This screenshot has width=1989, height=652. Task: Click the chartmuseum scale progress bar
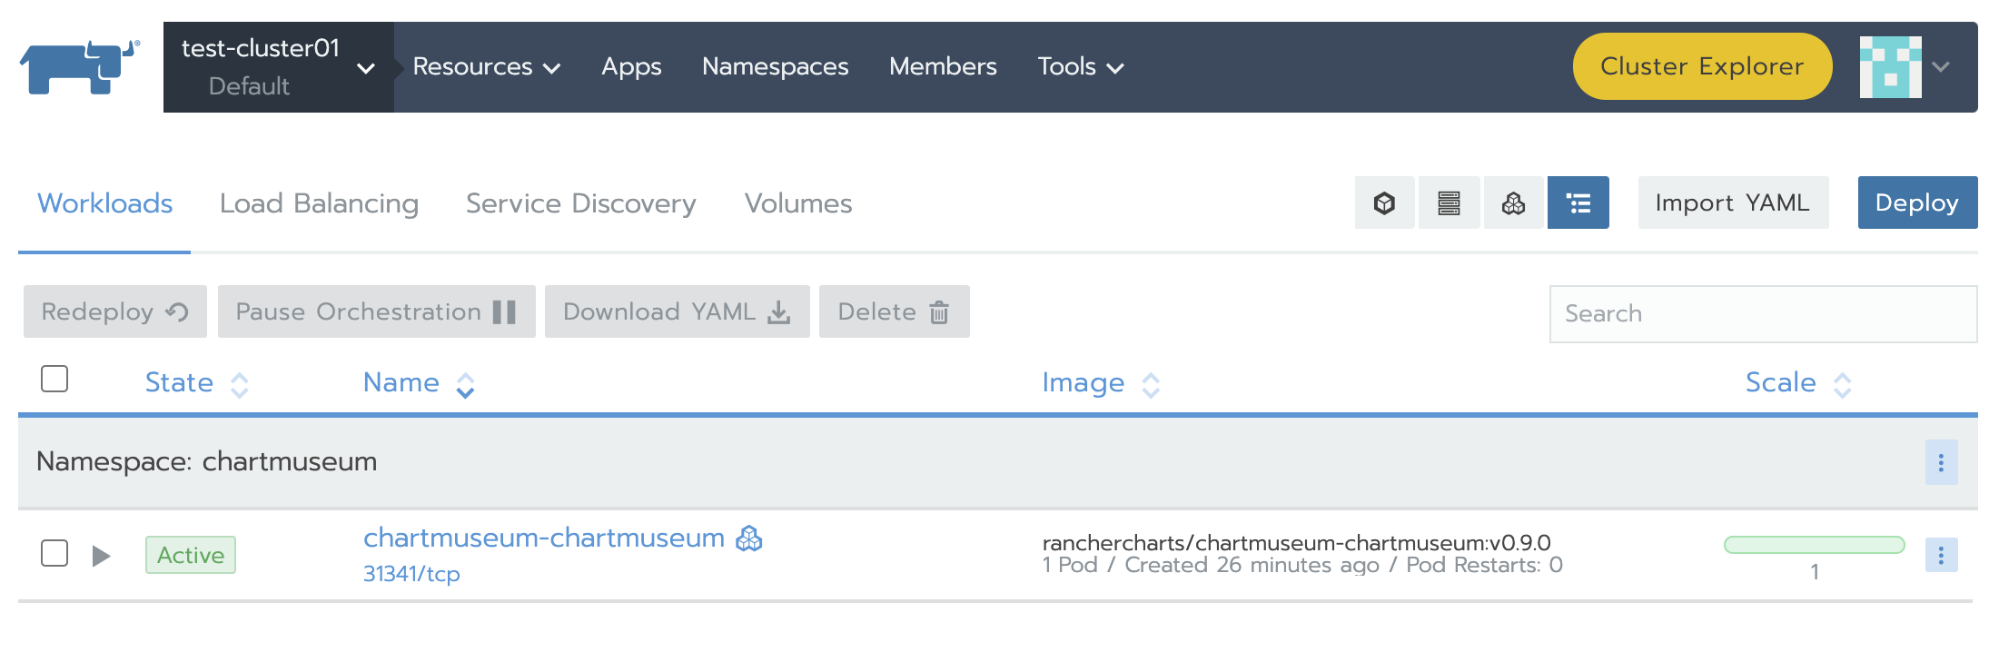[x=1814, y=545]
